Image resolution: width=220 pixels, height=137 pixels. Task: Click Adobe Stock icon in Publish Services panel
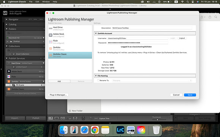tap(9, 72)
